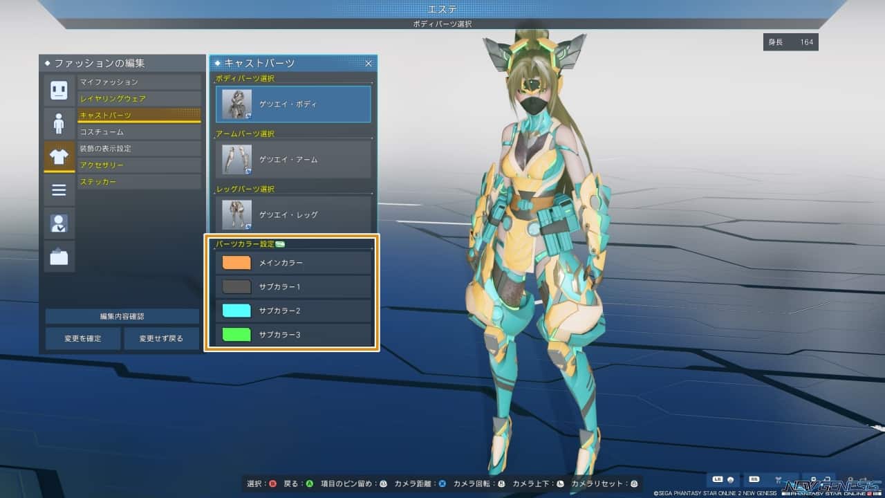The image size is (885, 498).
Task: Click the red B button icon for 選択
Action: click(x=272, y=484)
